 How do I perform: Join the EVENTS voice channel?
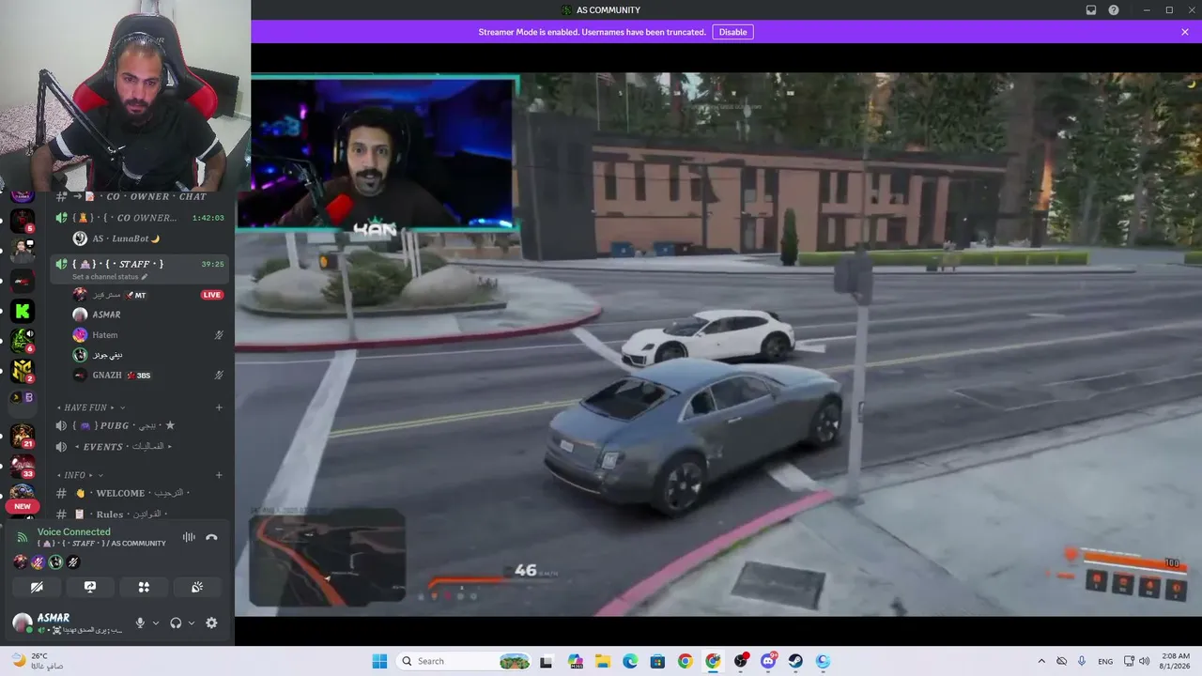139,447
